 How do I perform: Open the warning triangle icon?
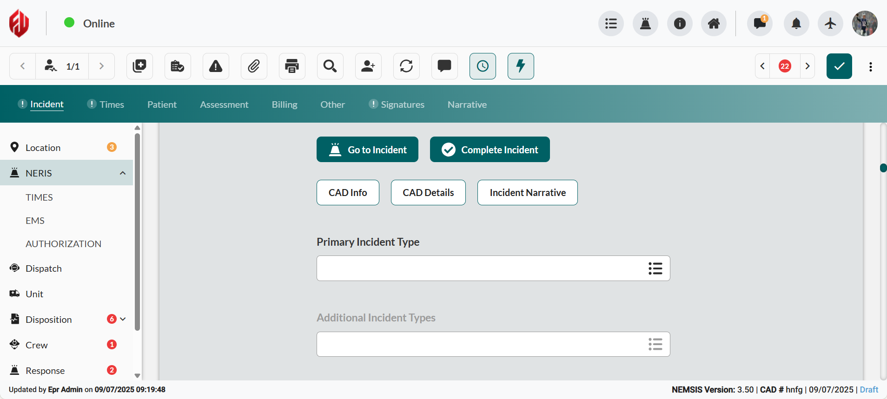[x=216, y=66]
